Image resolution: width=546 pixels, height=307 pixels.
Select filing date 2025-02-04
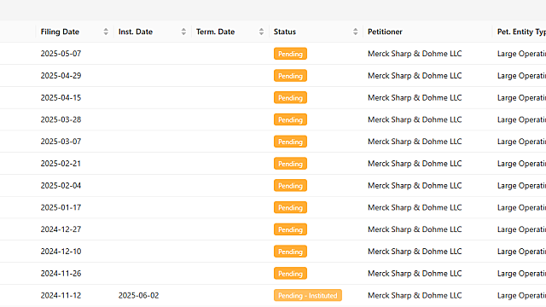tap(61, 185)
